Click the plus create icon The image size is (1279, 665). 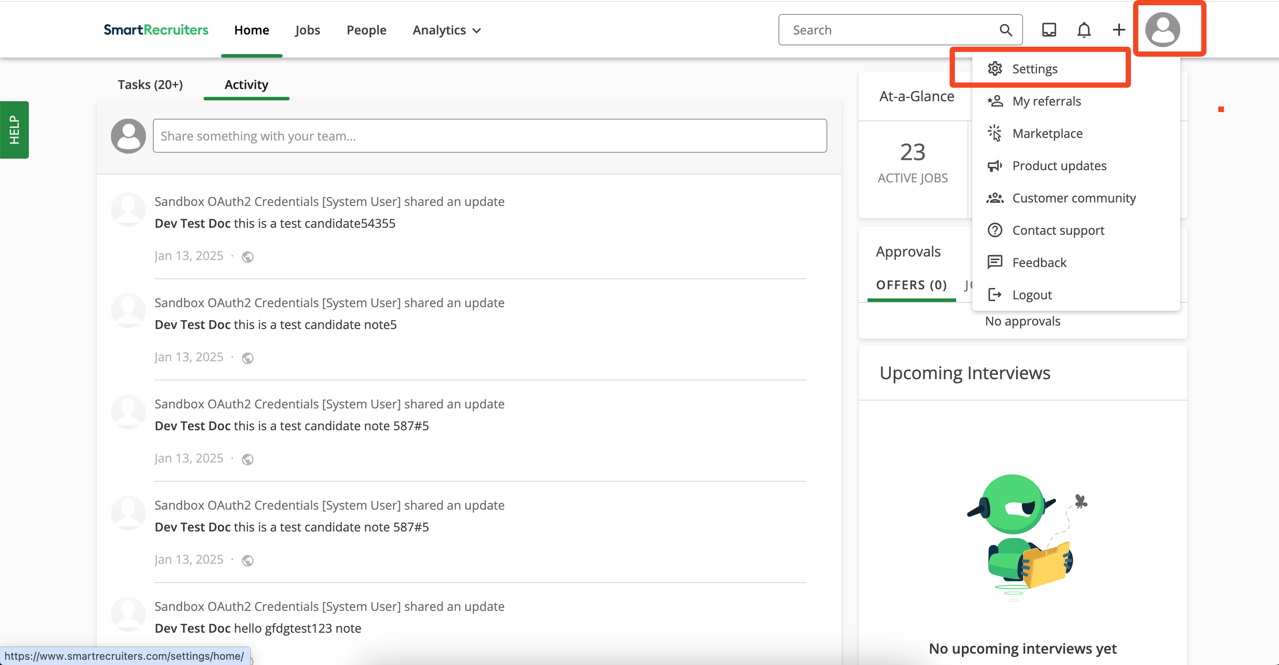[1119, 30]
